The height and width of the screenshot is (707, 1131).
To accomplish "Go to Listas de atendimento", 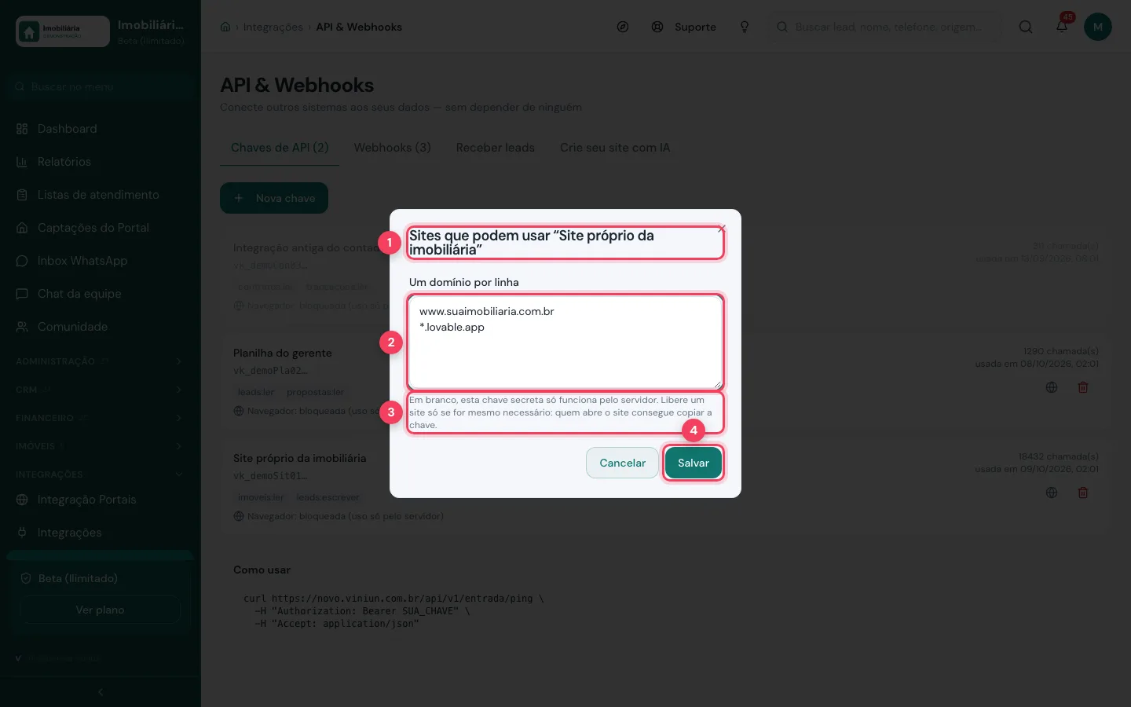I will click(100, 195).
